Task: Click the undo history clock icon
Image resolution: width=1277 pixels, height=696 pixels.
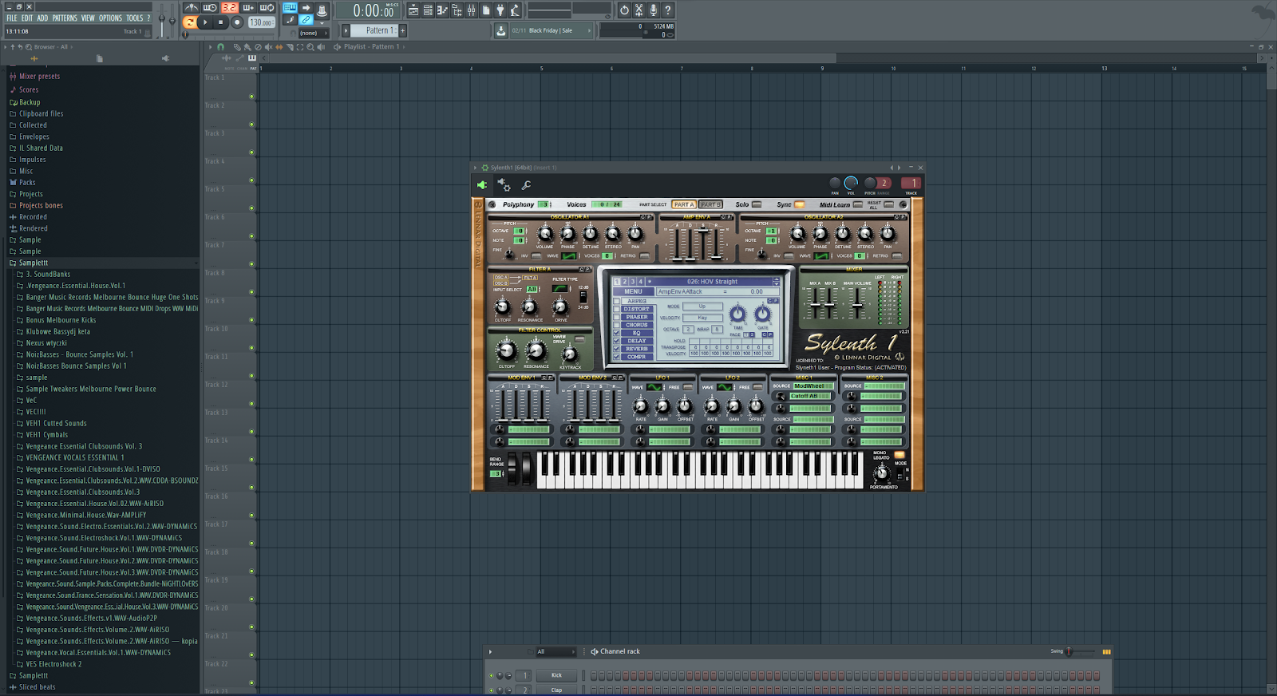Action: 624,10
